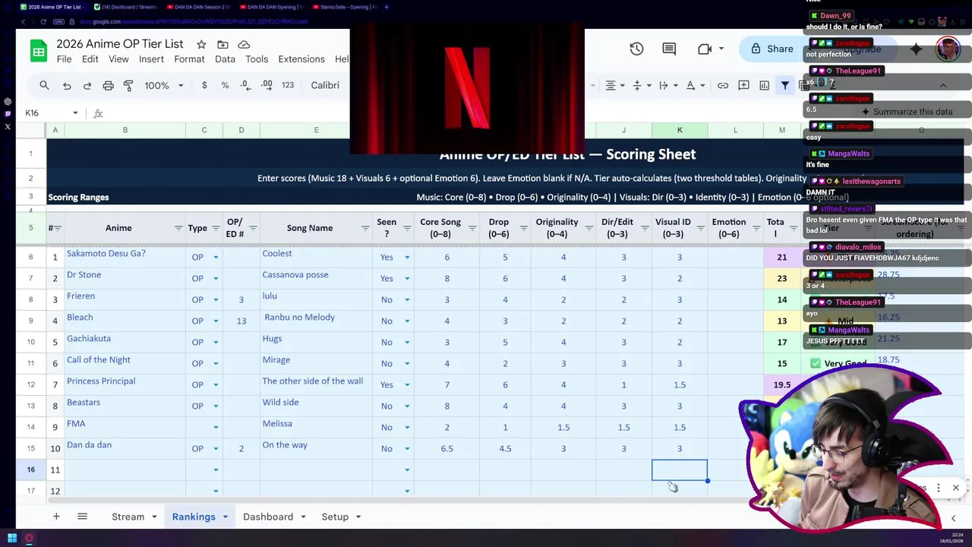The image size is (972, 547).
Task: Open the text wrapping dropdown
Action: [668, 85]
